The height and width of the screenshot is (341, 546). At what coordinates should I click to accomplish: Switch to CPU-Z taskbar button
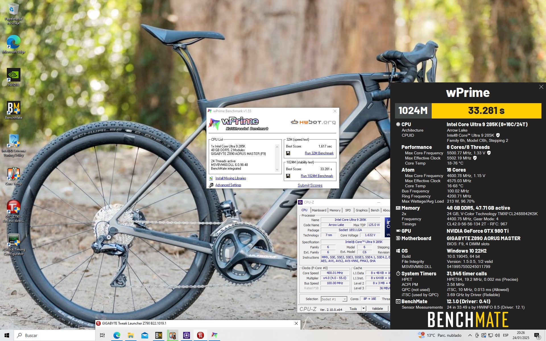tap(186, 335)
